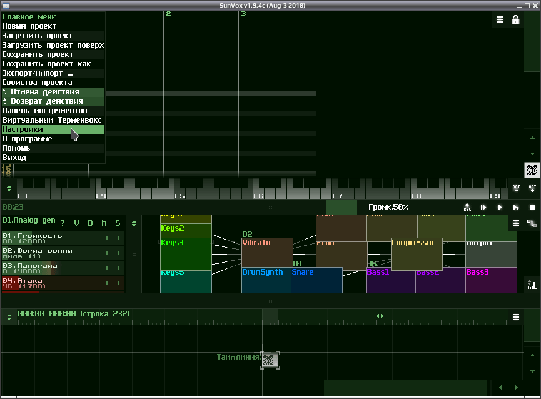Click up-down arrows left of timeline time
The height and width of the screenshot is (399, 541).
(x=9, y=317)
